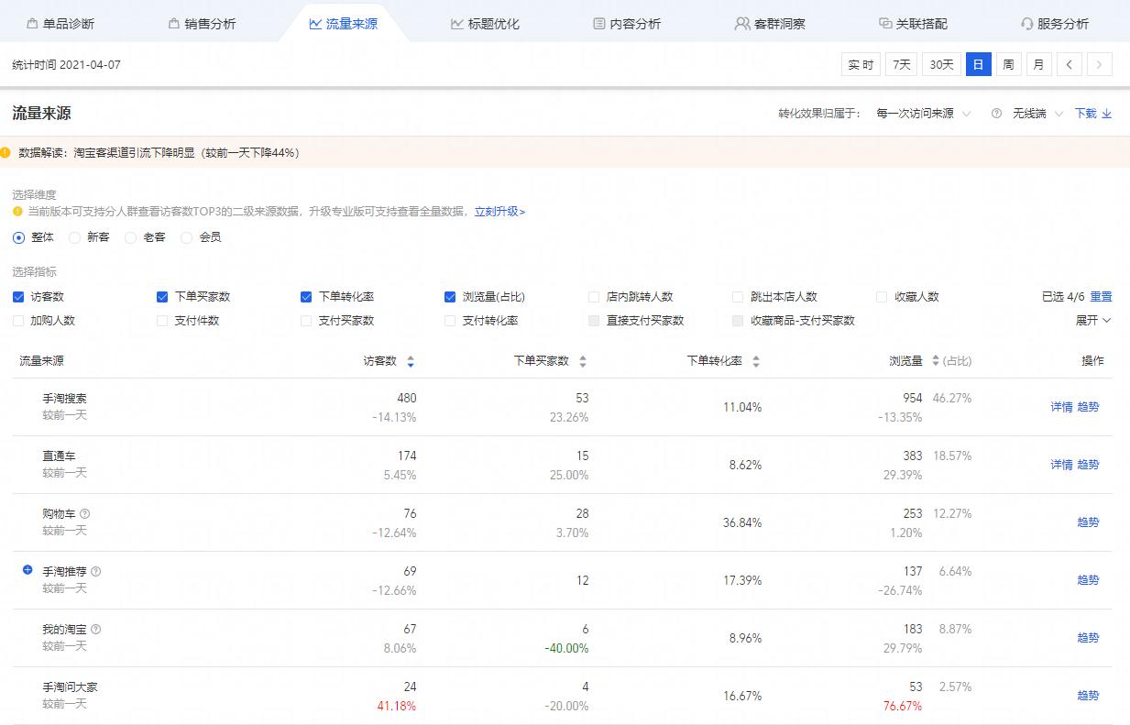Open the 无线端 device dropdown
Screen dimensions: 1130x725
pos(1037,114)
